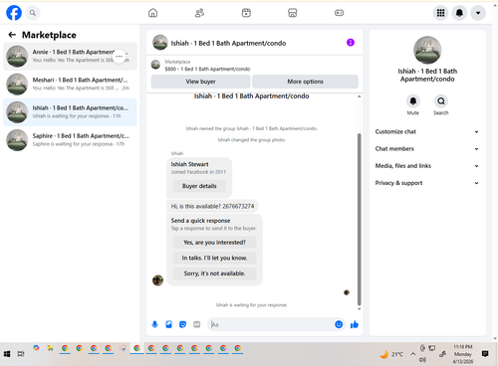The width and height of the screenshot is (498, 366).
Task: Click the voice clip microphone icon
Action: 154,324
